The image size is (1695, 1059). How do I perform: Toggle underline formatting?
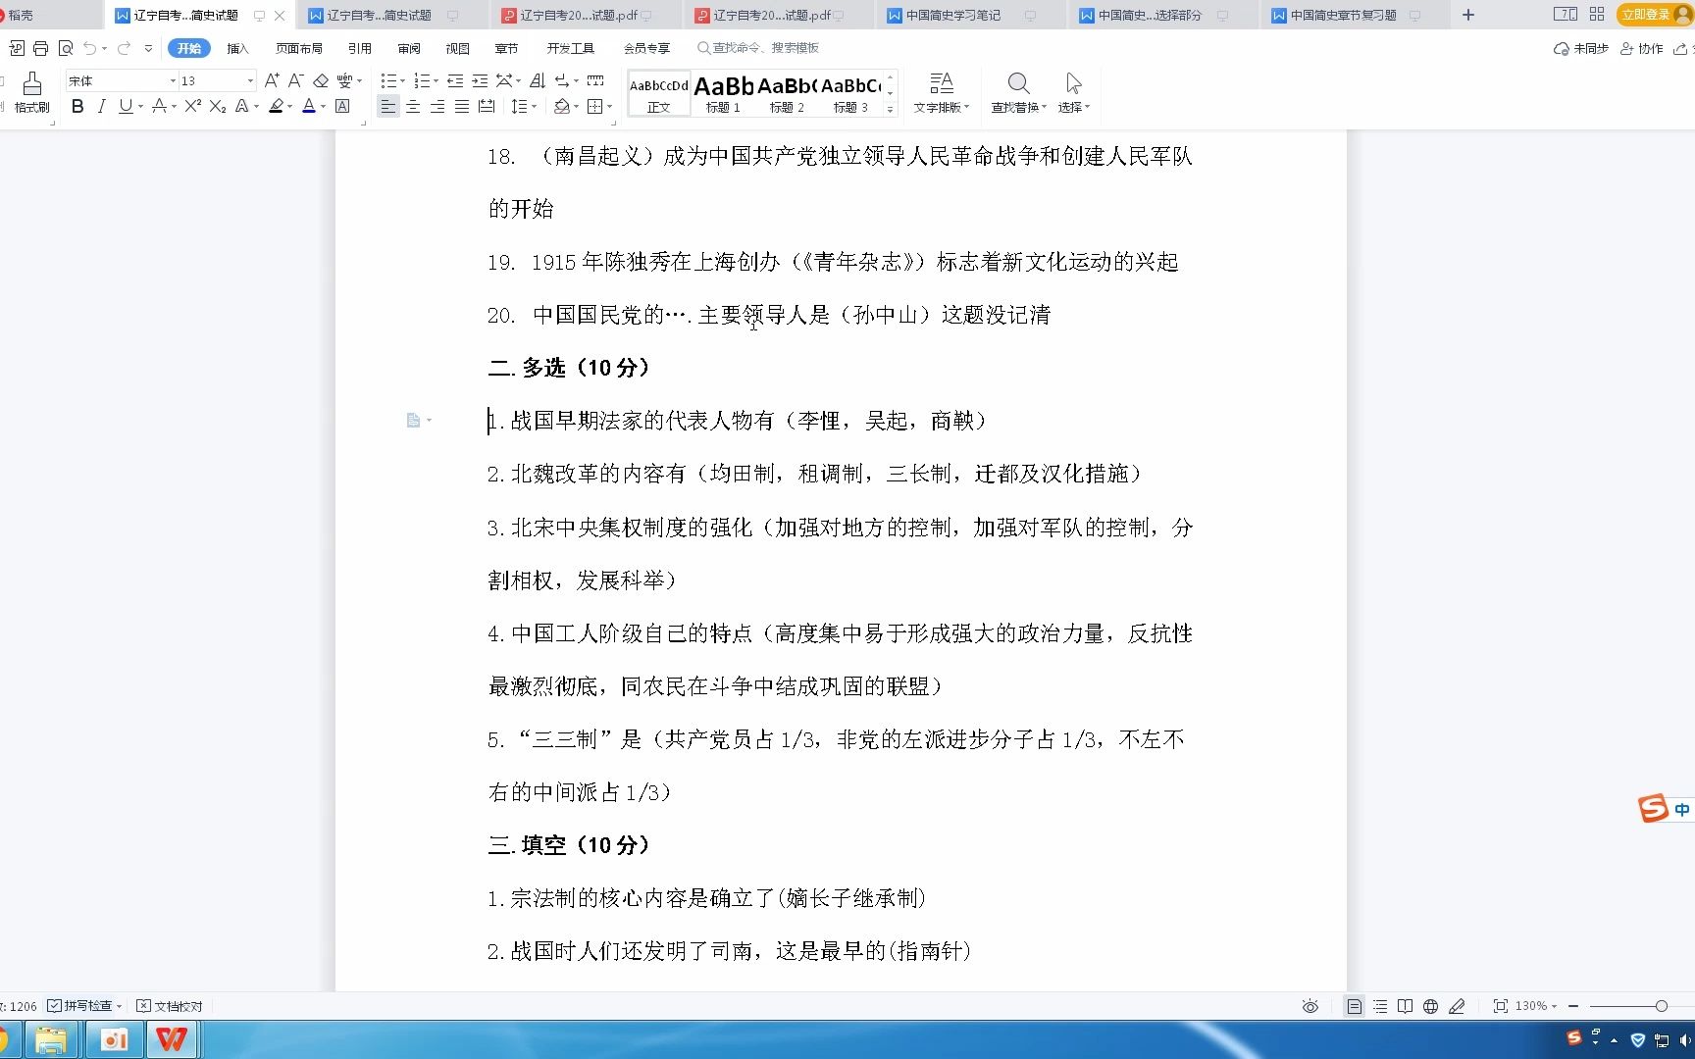coord(125,106)
